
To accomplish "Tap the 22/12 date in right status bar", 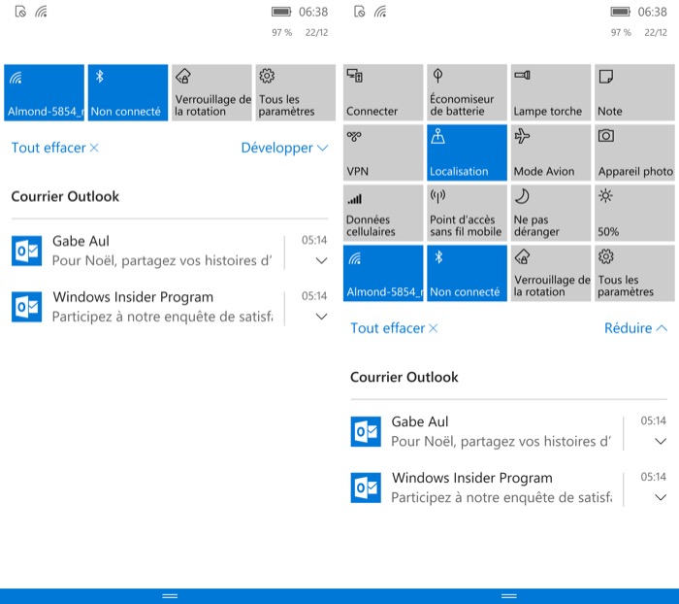I will pyautogui.click(x=656, y=32).
